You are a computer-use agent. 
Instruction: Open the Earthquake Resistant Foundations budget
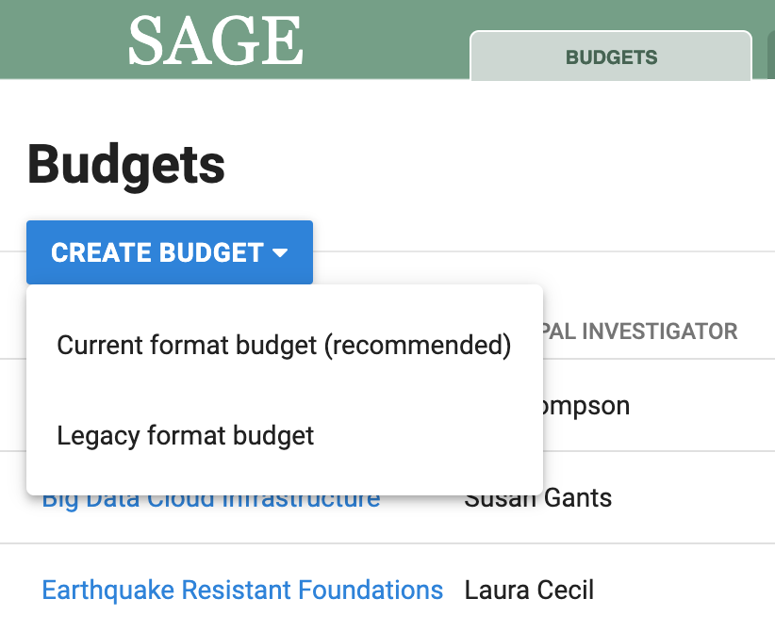pyautogui.click(x=242, y=590)
